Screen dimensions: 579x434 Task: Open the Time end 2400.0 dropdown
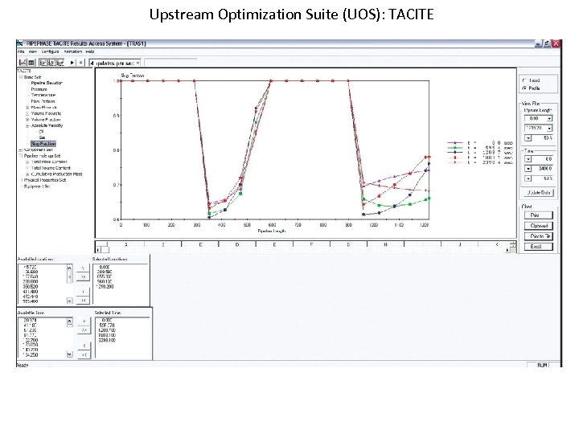[528, 169]
